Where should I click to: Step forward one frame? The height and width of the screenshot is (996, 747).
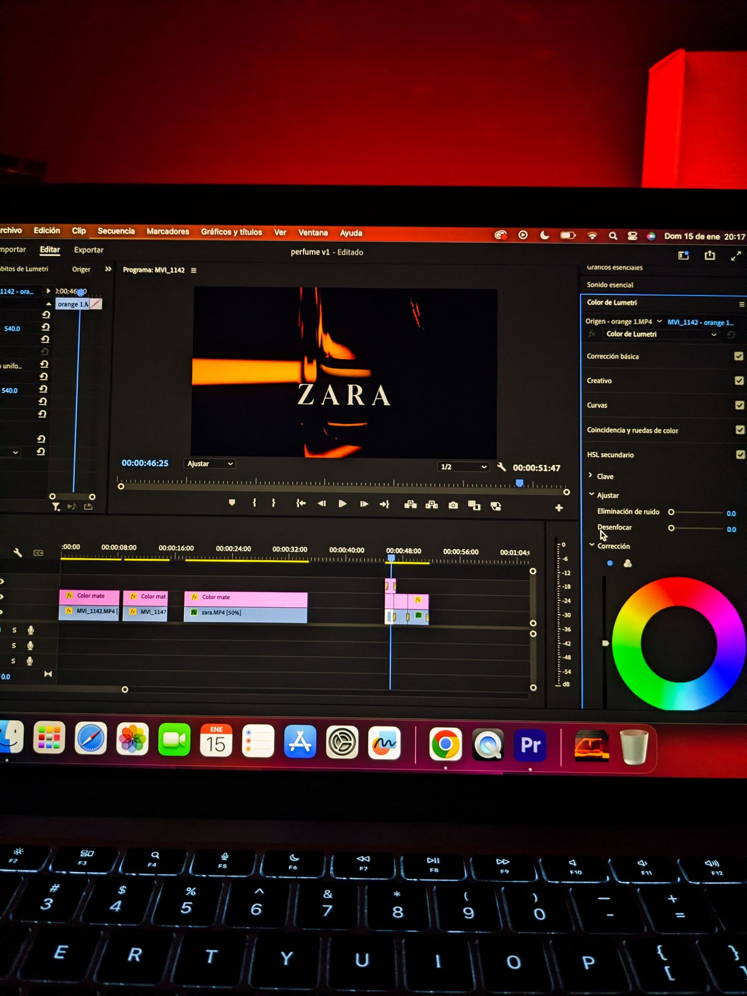click(364, 504)
